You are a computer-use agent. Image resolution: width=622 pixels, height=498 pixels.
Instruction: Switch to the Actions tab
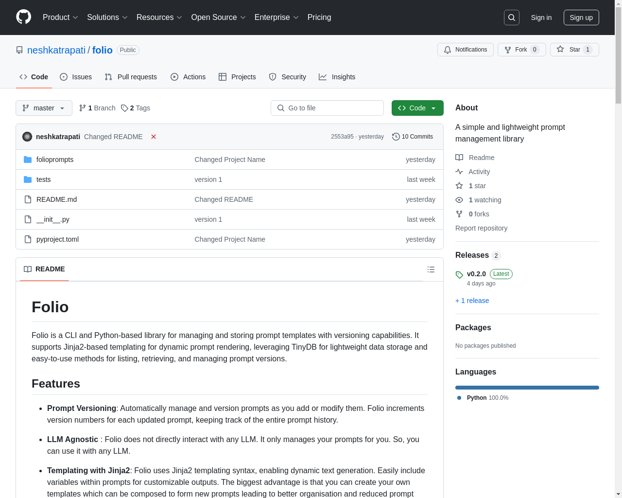point(188,77)
